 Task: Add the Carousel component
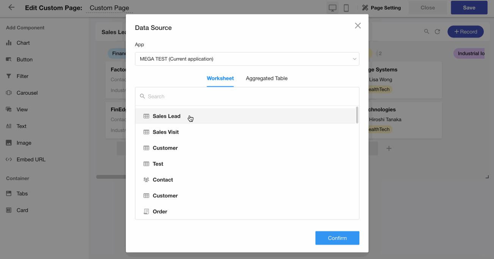[27, 93]
